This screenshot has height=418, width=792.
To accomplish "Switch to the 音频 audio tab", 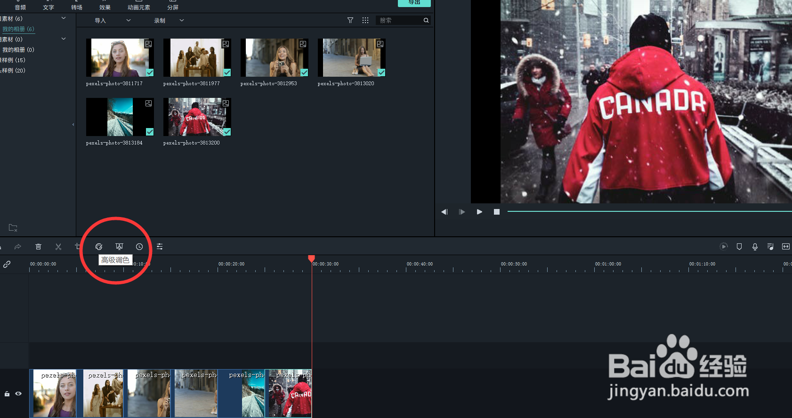I will click(x=20, y=8).
